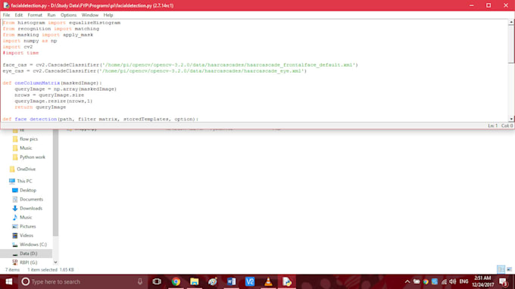
Task: Click the ENG language indicator
Action: point(463,281)
